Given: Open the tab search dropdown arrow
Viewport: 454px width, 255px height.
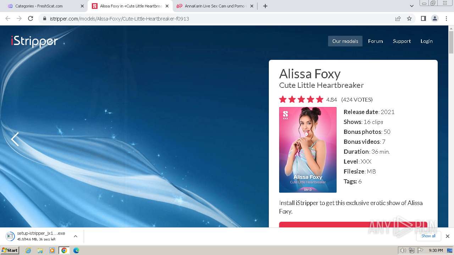Looking at the screenshot, I should pyautogui.click(x=412, y=6).
